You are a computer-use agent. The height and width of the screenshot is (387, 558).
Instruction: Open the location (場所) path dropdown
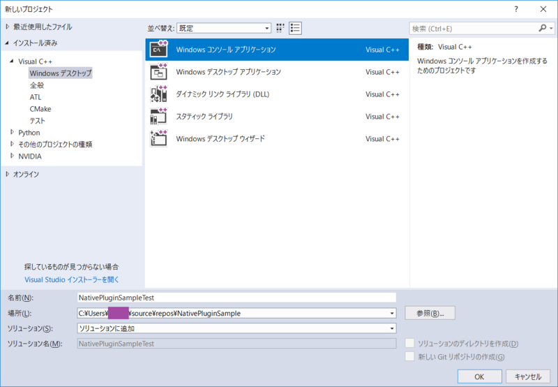point(392,313)
